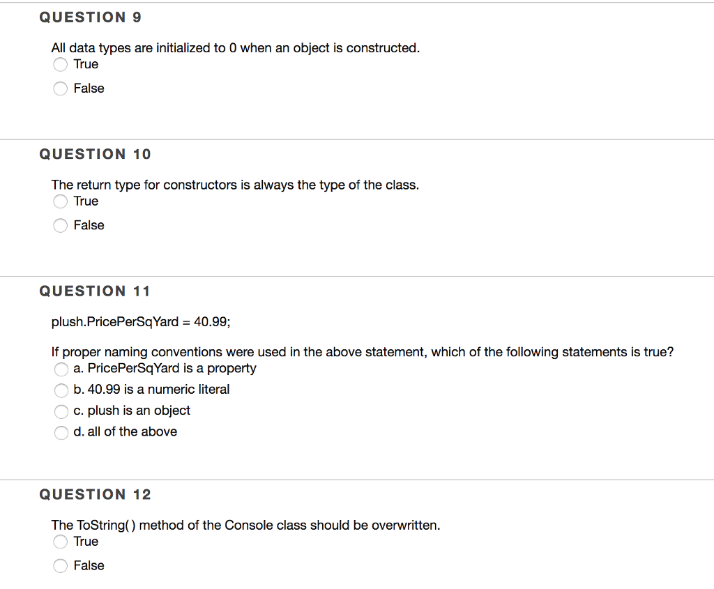Click the 'plush is an object' answer text
Image resolution: width=714 pixels, height=589 pixels.
click(x=132, y=411)
